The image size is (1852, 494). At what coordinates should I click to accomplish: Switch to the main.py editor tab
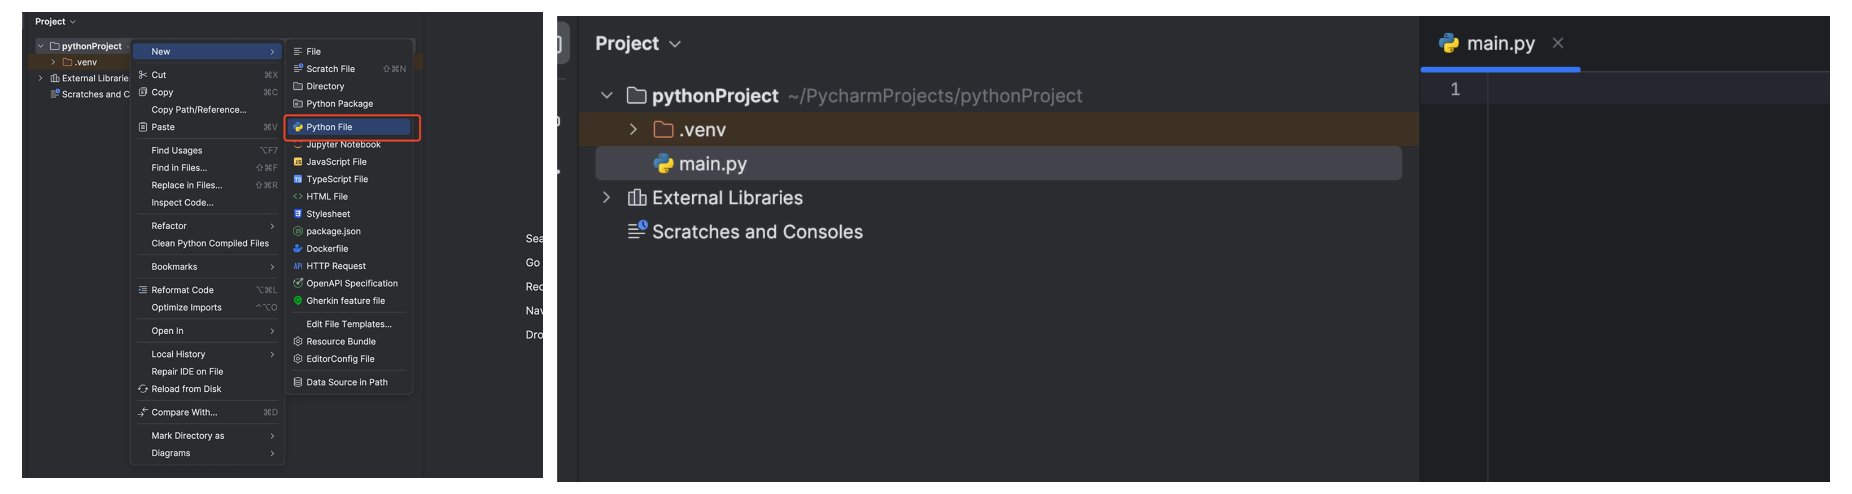point(1499,44)
